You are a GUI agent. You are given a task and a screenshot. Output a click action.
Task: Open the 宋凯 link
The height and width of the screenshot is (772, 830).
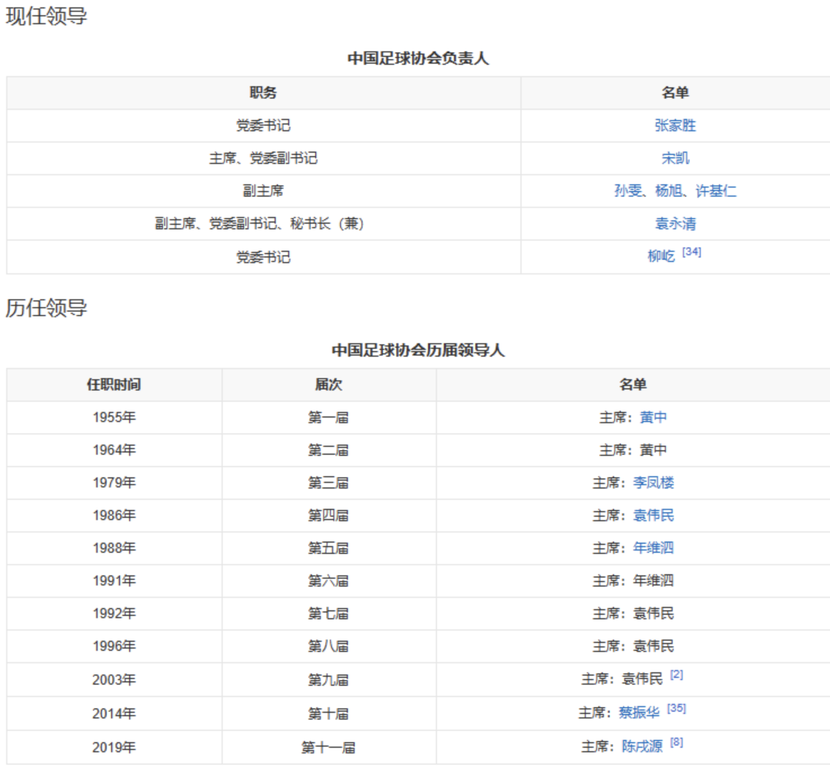tap(675, 158)
